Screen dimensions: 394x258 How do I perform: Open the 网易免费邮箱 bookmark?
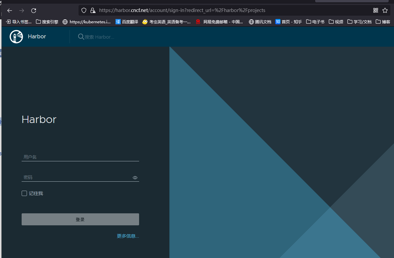[x=219, y=22]
